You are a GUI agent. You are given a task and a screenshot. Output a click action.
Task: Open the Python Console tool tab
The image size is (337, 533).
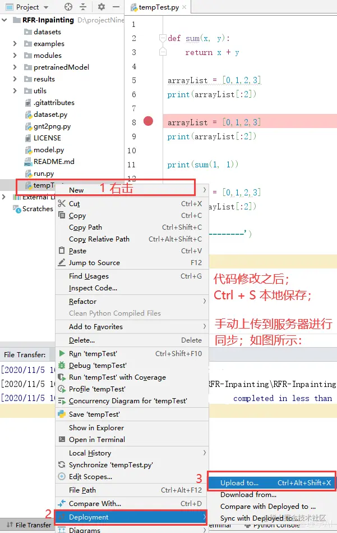[x=272, y=526]
